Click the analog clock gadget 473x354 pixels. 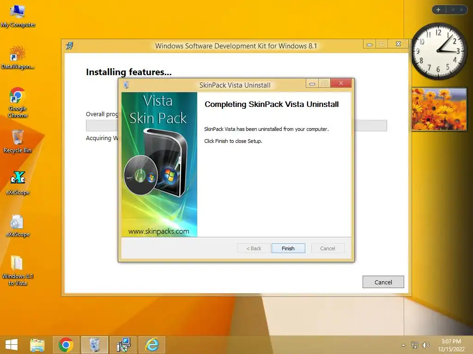click(439, 51)
